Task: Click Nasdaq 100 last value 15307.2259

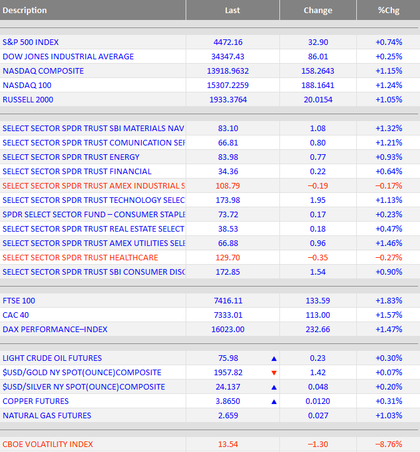Action: click(x=227, y=86)
